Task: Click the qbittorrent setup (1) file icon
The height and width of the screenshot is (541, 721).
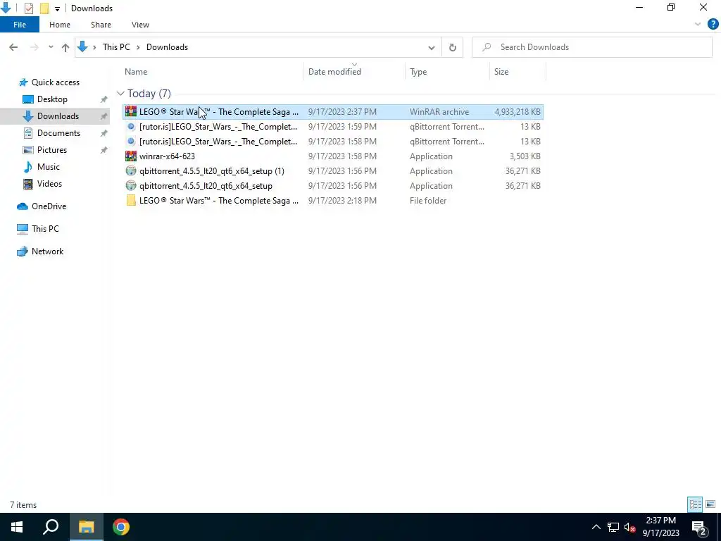Action: pyautogui.click(x=131, y=170)
